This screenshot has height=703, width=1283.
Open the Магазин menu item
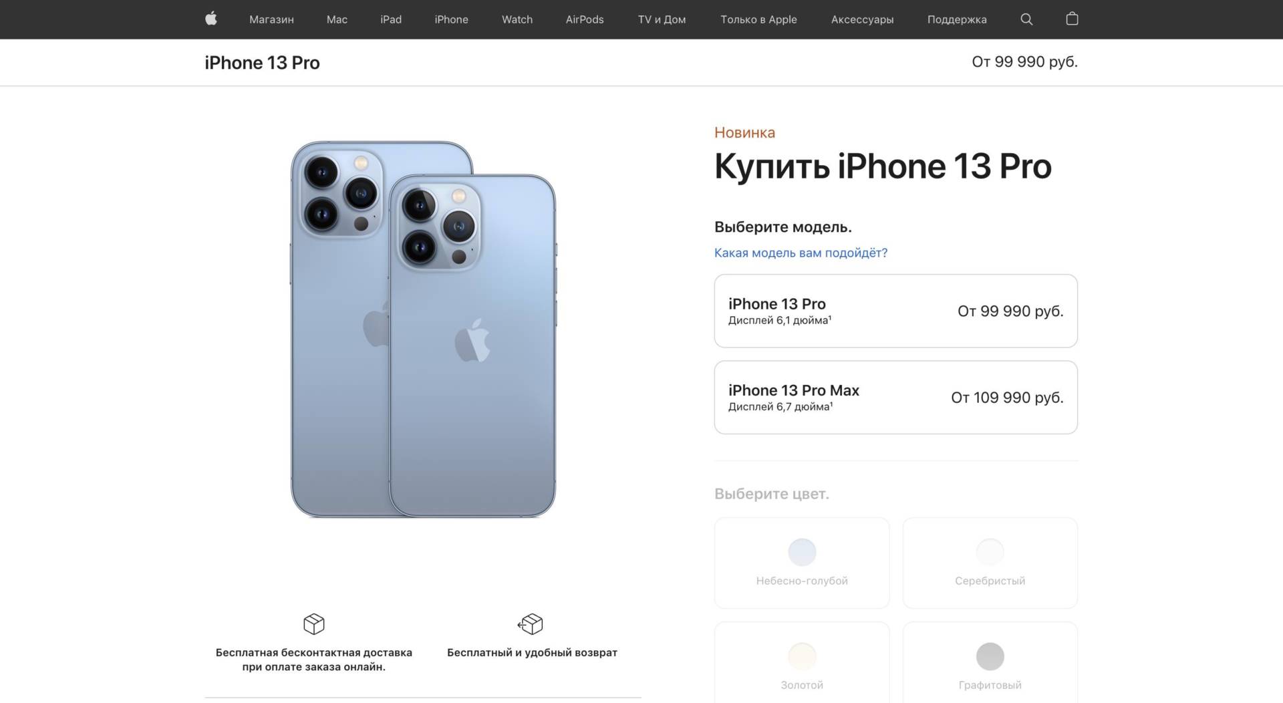[271, 19]
